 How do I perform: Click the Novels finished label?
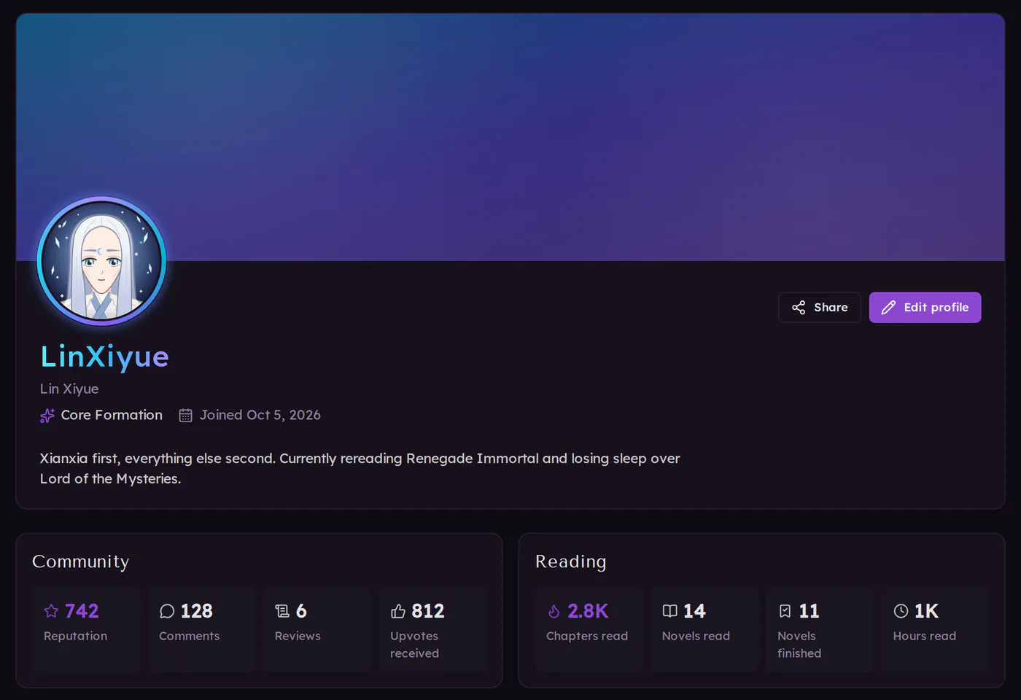click(799, 645)
